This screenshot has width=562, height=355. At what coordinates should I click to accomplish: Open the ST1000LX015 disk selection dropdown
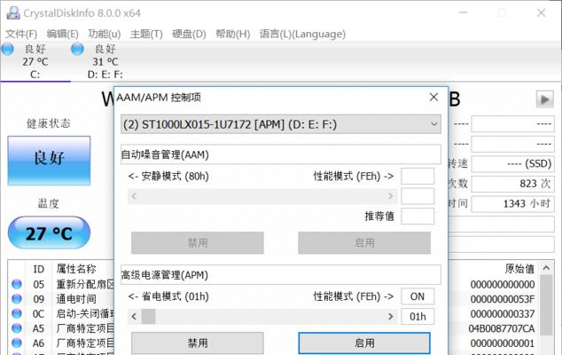coord(281,124)
